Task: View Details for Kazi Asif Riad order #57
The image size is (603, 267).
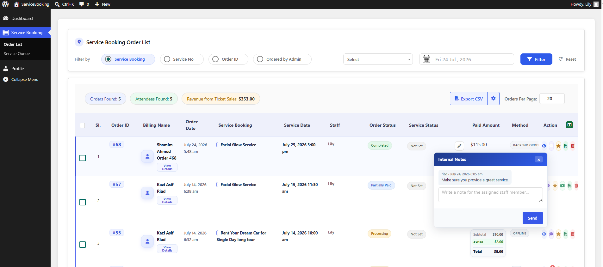Action: click(x=167, y=200)
